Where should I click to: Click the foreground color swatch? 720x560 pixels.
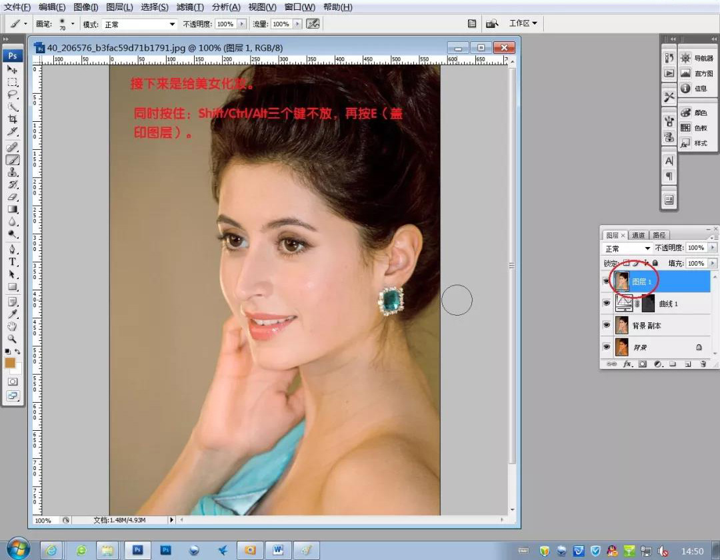[10, 363]
